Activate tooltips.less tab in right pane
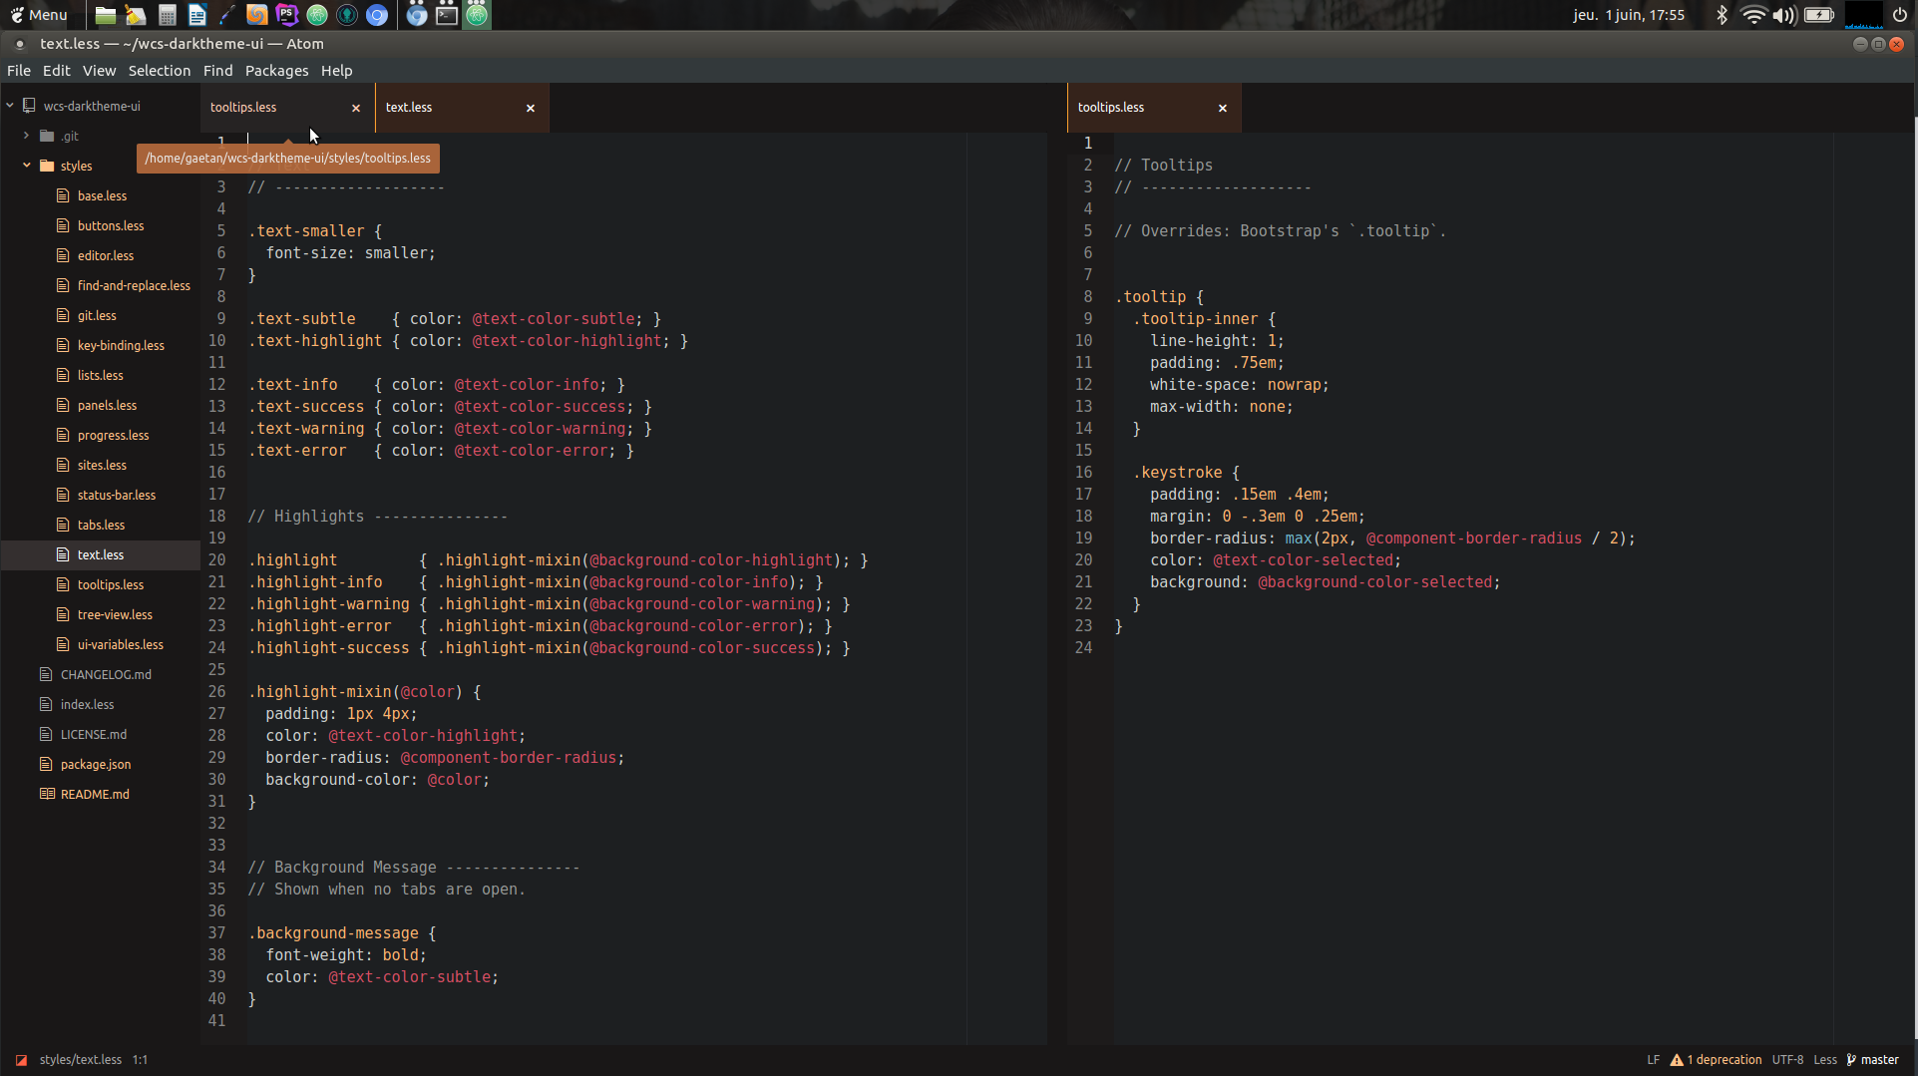Screen dimensions: 1918x1076 1154,108
